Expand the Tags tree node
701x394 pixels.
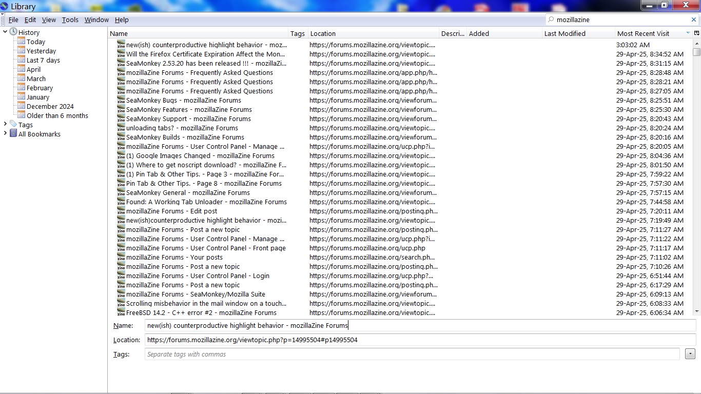click(x=5, y=124)
